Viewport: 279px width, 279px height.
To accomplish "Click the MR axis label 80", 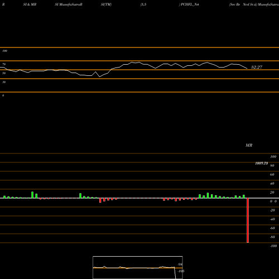I will coord(272,166).
